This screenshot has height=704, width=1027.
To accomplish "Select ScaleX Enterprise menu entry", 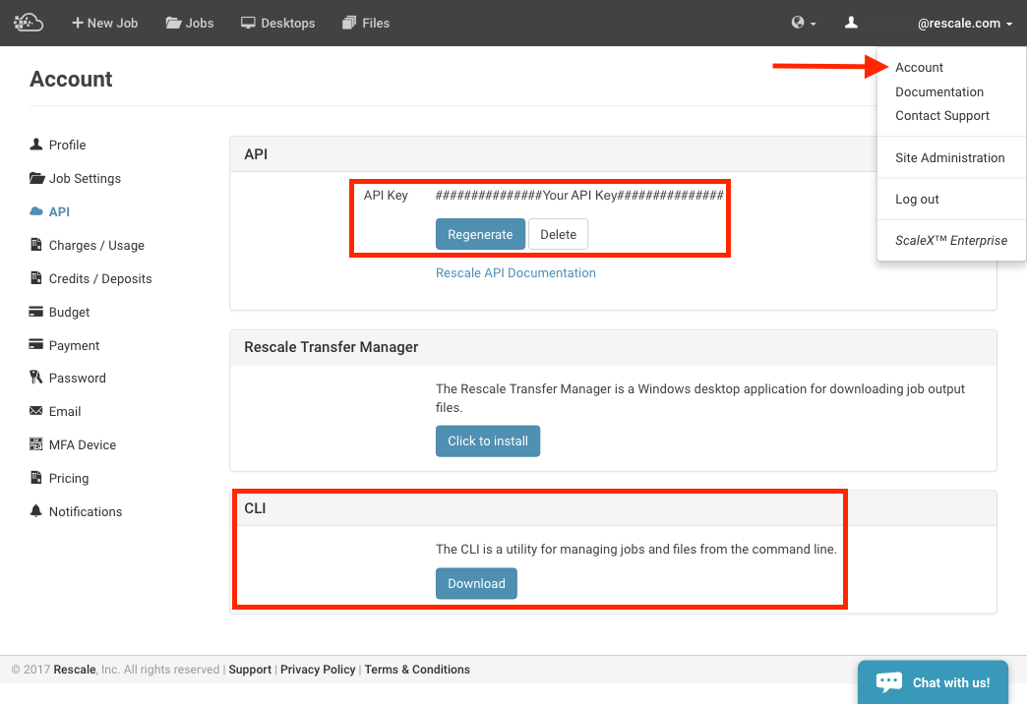I will (x=951, y=240).
